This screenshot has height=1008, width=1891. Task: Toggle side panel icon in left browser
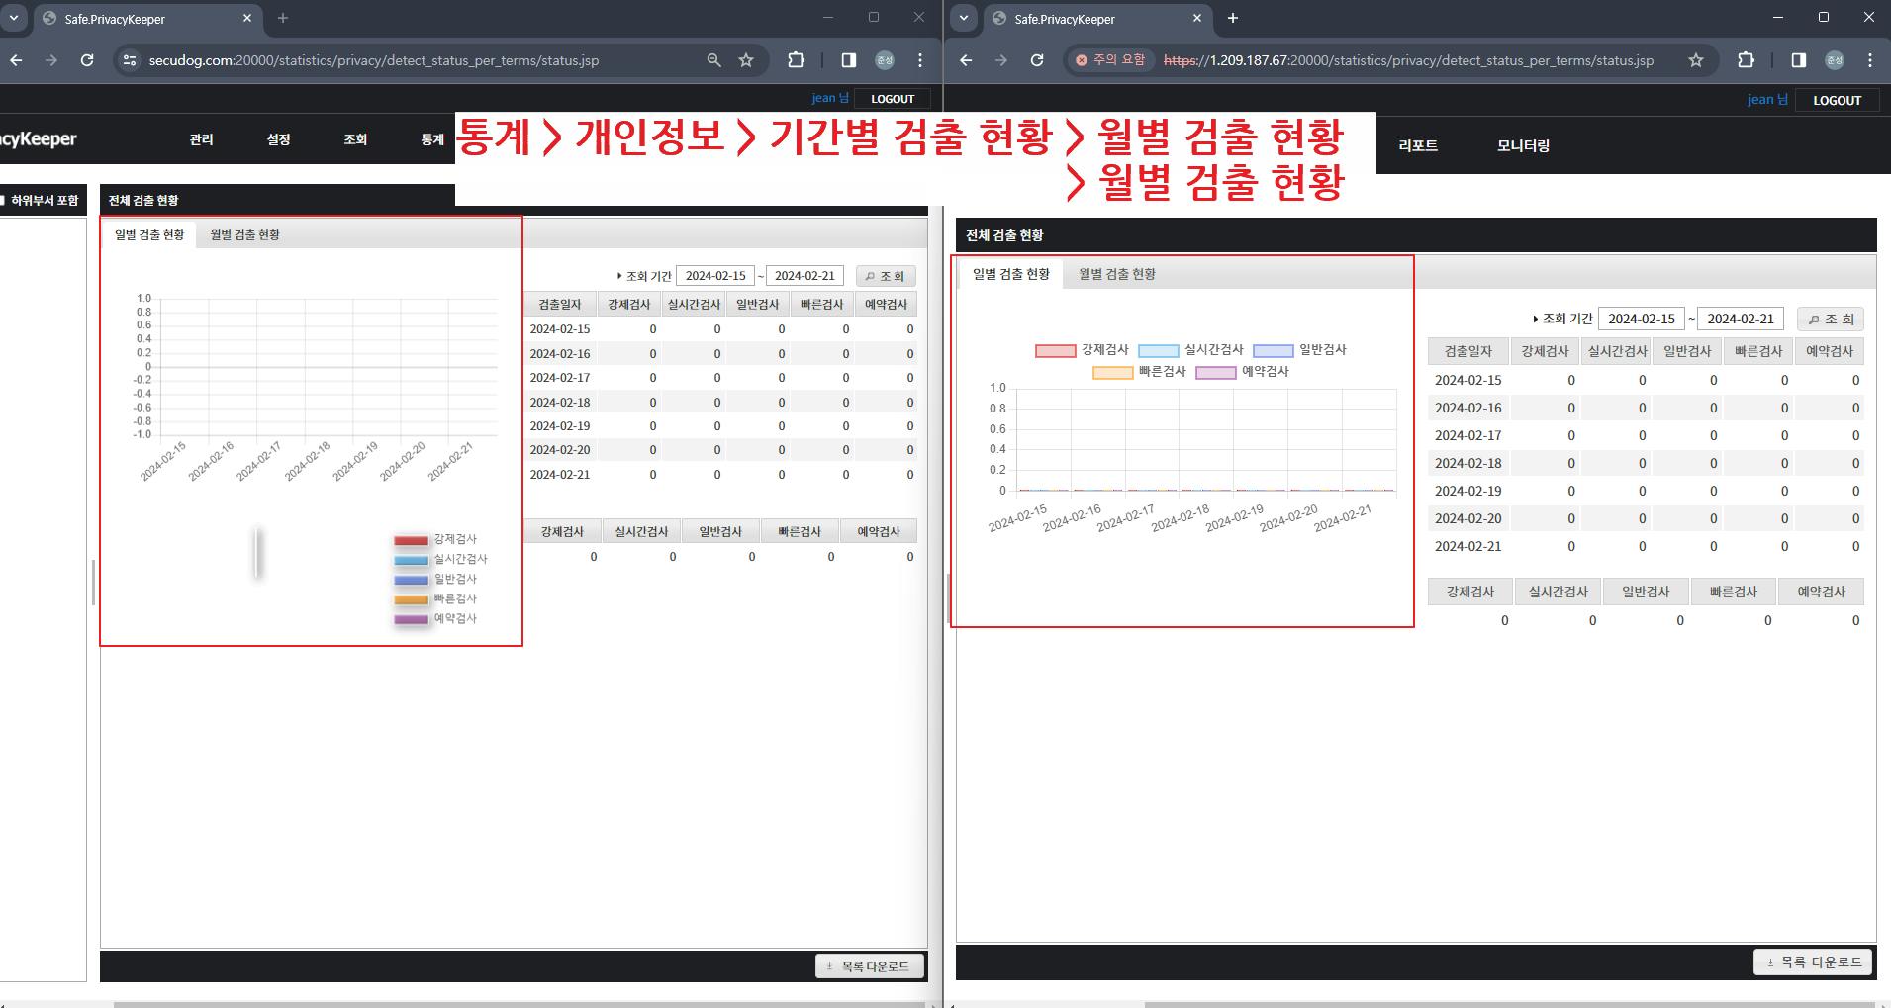click(x=848, y=60)
